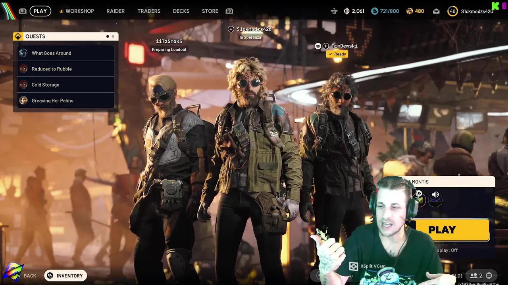Open the hamburger menu icon bottom right
Viewport: 508px width, 285px height.
click(489, 276)
